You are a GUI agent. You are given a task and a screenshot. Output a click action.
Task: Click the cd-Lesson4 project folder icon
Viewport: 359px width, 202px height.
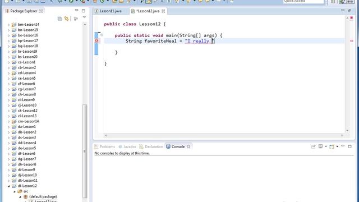point(14,73)
